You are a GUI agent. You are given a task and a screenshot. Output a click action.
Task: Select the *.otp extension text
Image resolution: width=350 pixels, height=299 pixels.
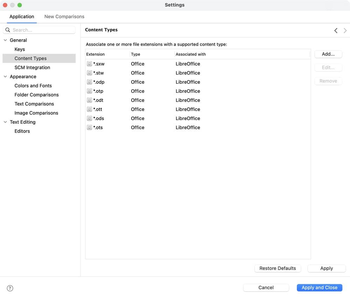(x=98, y=91)
